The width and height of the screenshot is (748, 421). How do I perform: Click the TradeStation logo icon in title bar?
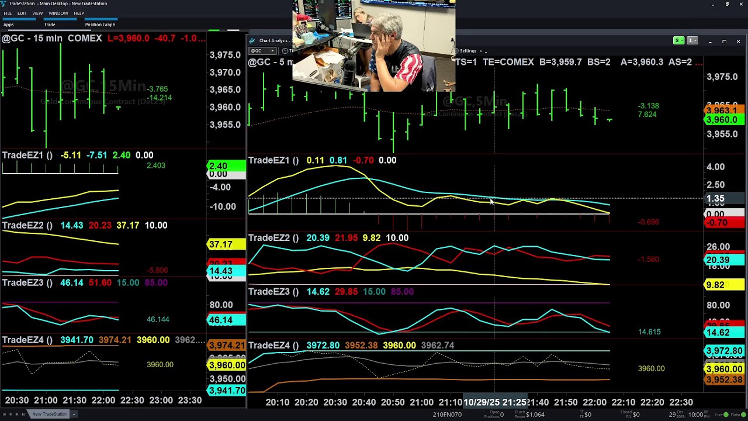pos(4,4)
